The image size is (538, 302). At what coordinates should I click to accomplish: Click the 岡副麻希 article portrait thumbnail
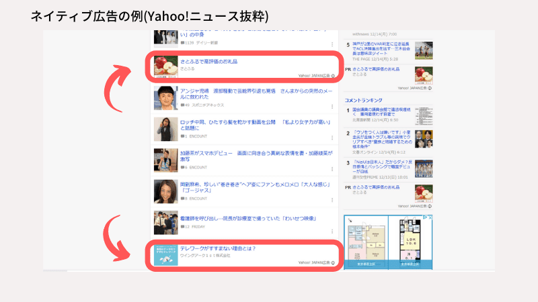(x=165, y=191)
